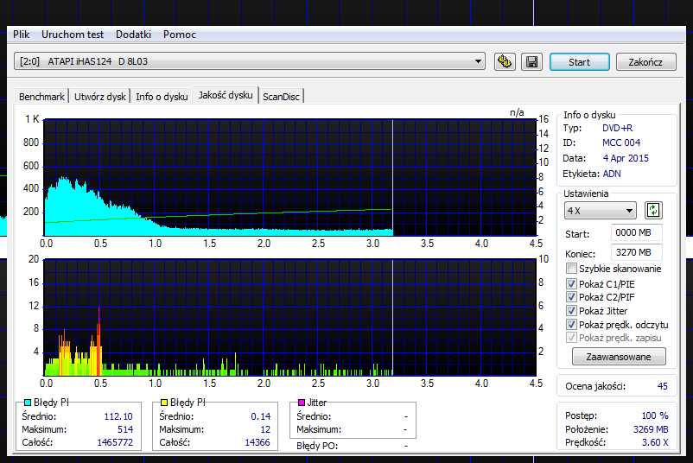693x463 pixels.
Task: Open the Pomoc menu
Action: [180, 35]
